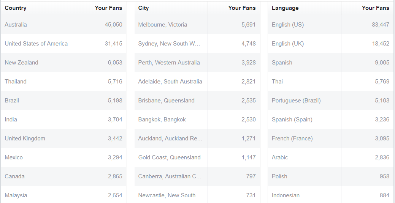Click the New Zealand entry
This screenshot has height=203, width=395.
point(63,63)
